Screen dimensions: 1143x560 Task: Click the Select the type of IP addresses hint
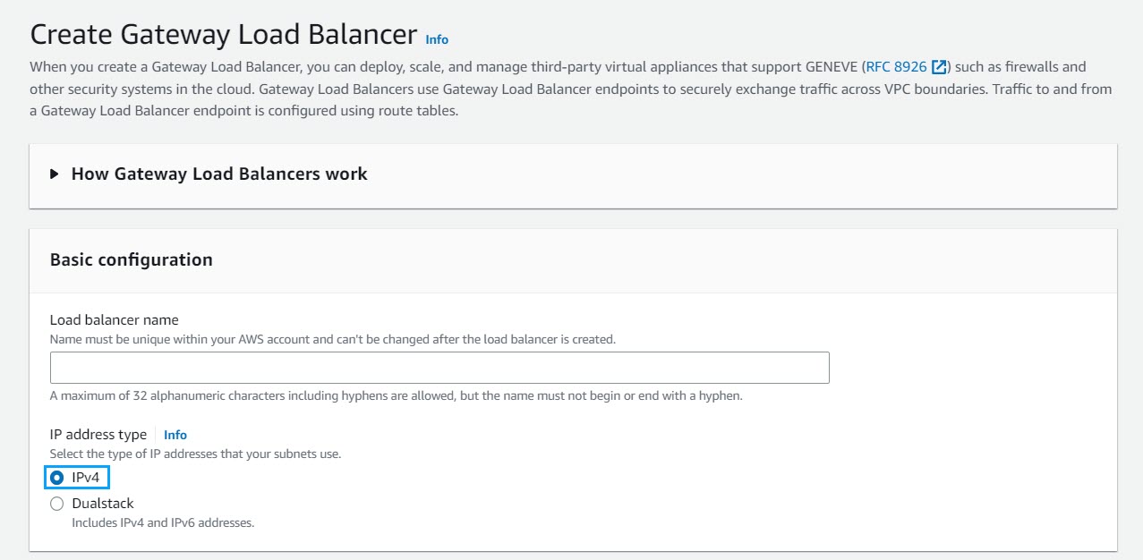pos(196,454)
